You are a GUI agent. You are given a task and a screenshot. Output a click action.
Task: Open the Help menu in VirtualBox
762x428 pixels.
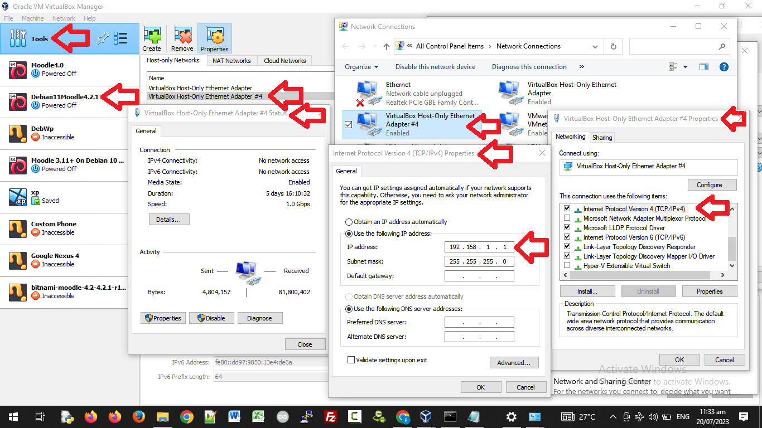(90, 18)
